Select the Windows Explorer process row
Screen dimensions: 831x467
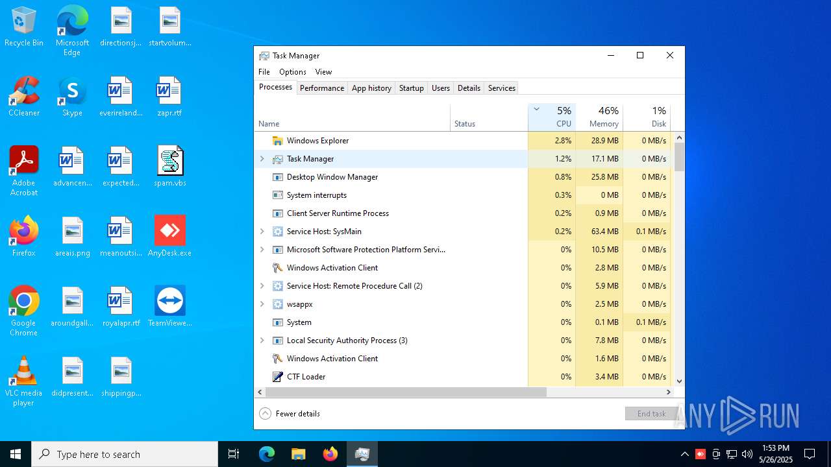pyautogui.click(x=464, y=141)
